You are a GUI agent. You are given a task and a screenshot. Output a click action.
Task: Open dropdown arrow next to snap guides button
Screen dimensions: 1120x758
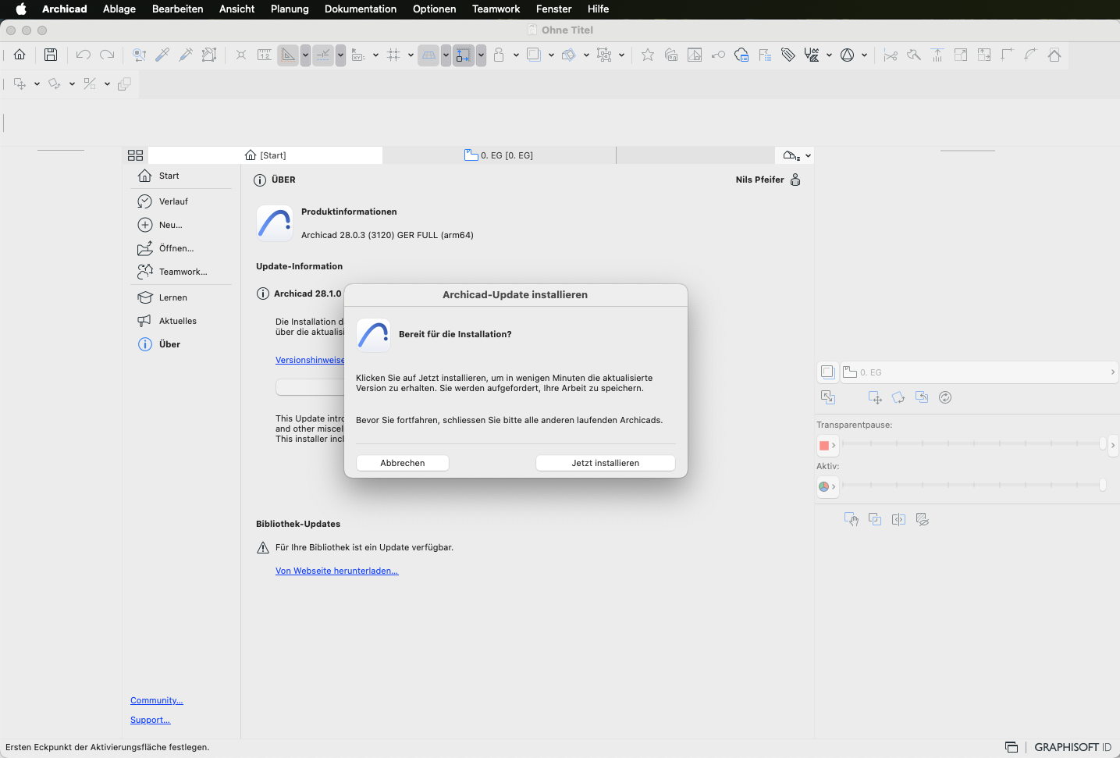(340, 55)
